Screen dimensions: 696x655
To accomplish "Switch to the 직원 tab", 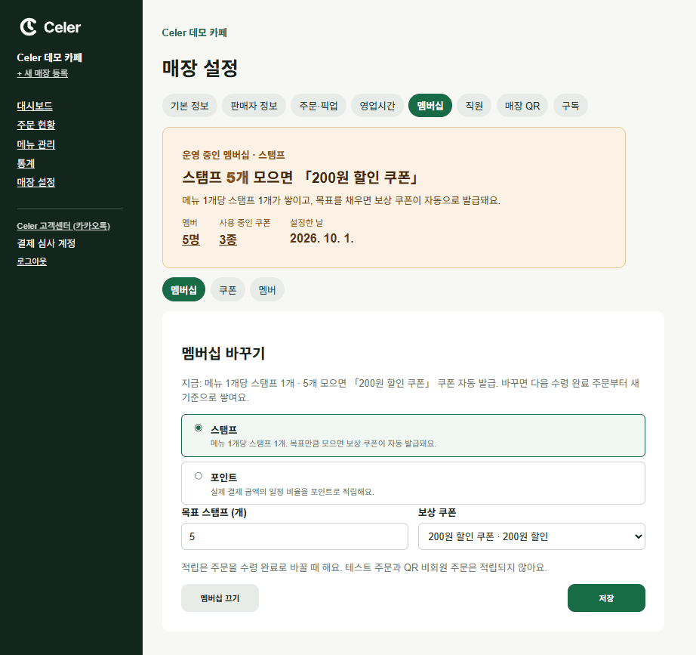I will pyautogui.click(x=474, y=106).
